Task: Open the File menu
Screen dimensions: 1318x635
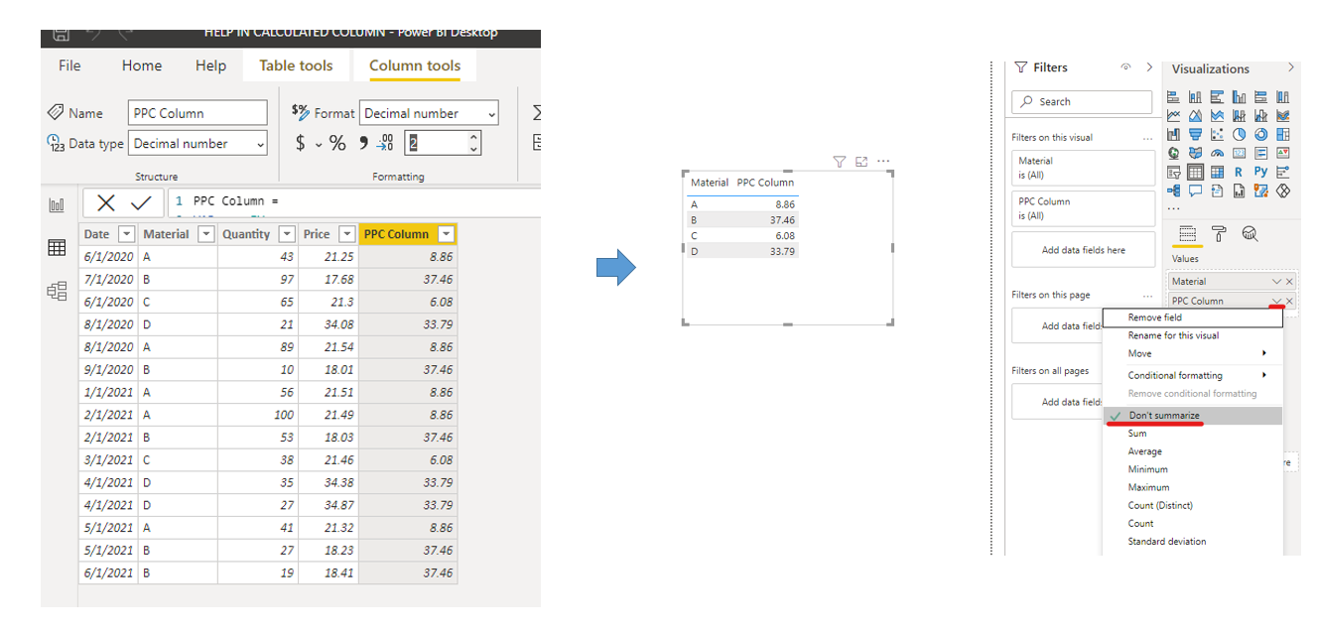Action: [69, 65]
